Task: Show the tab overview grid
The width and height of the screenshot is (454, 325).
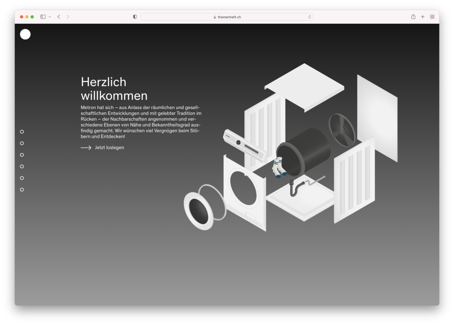Action: pyautogui.click(x=432, y=17)
